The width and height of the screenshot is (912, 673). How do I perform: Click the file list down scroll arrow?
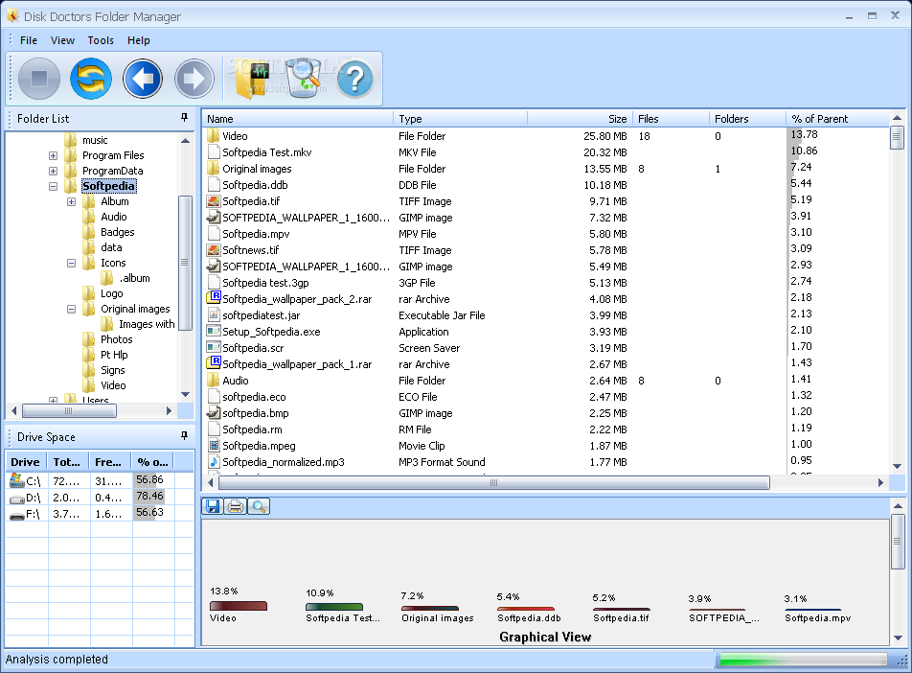coord(897,466)
